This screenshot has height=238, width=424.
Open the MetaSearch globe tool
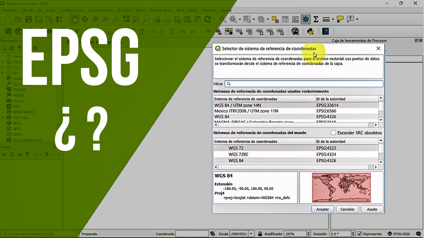pos(295,31)
